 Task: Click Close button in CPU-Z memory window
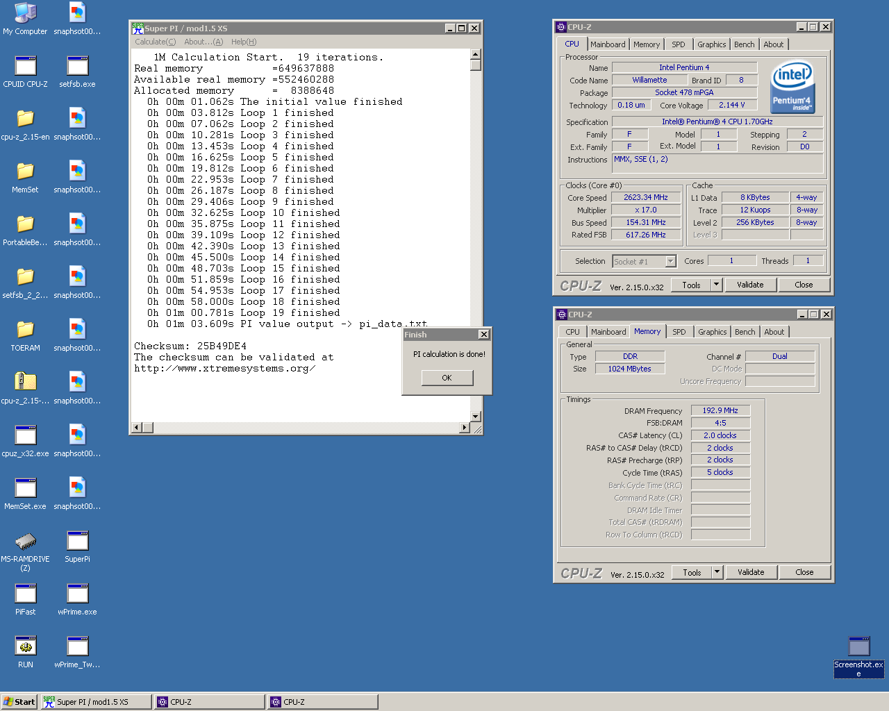pos(804,572)
